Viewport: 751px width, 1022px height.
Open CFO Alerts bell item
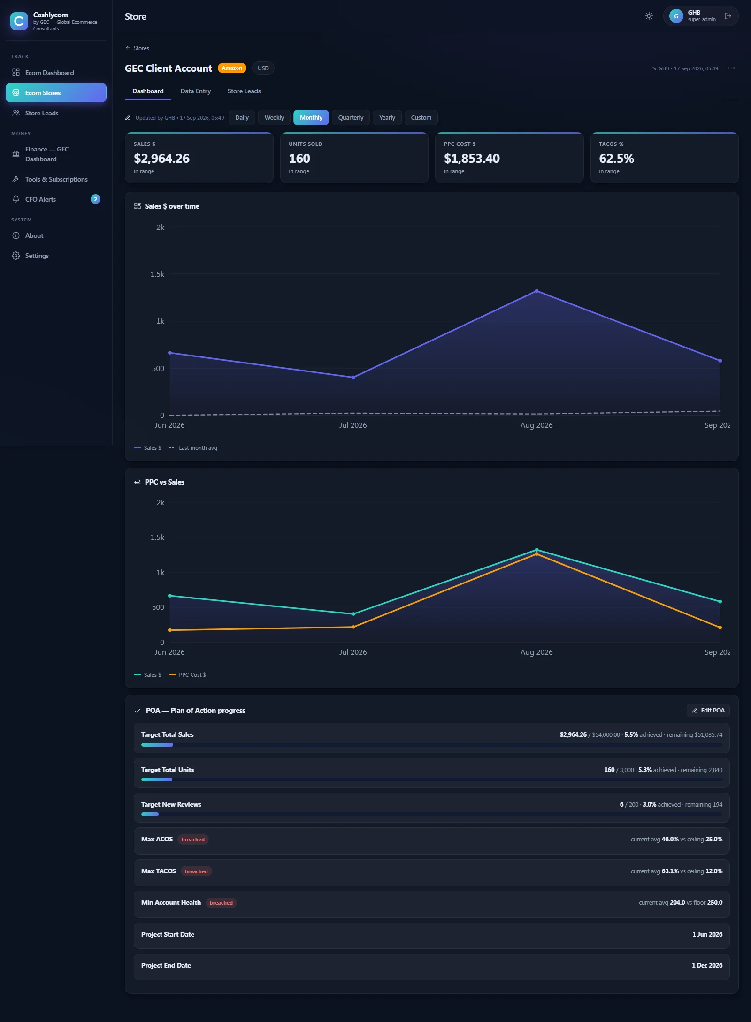pos(56,199)
